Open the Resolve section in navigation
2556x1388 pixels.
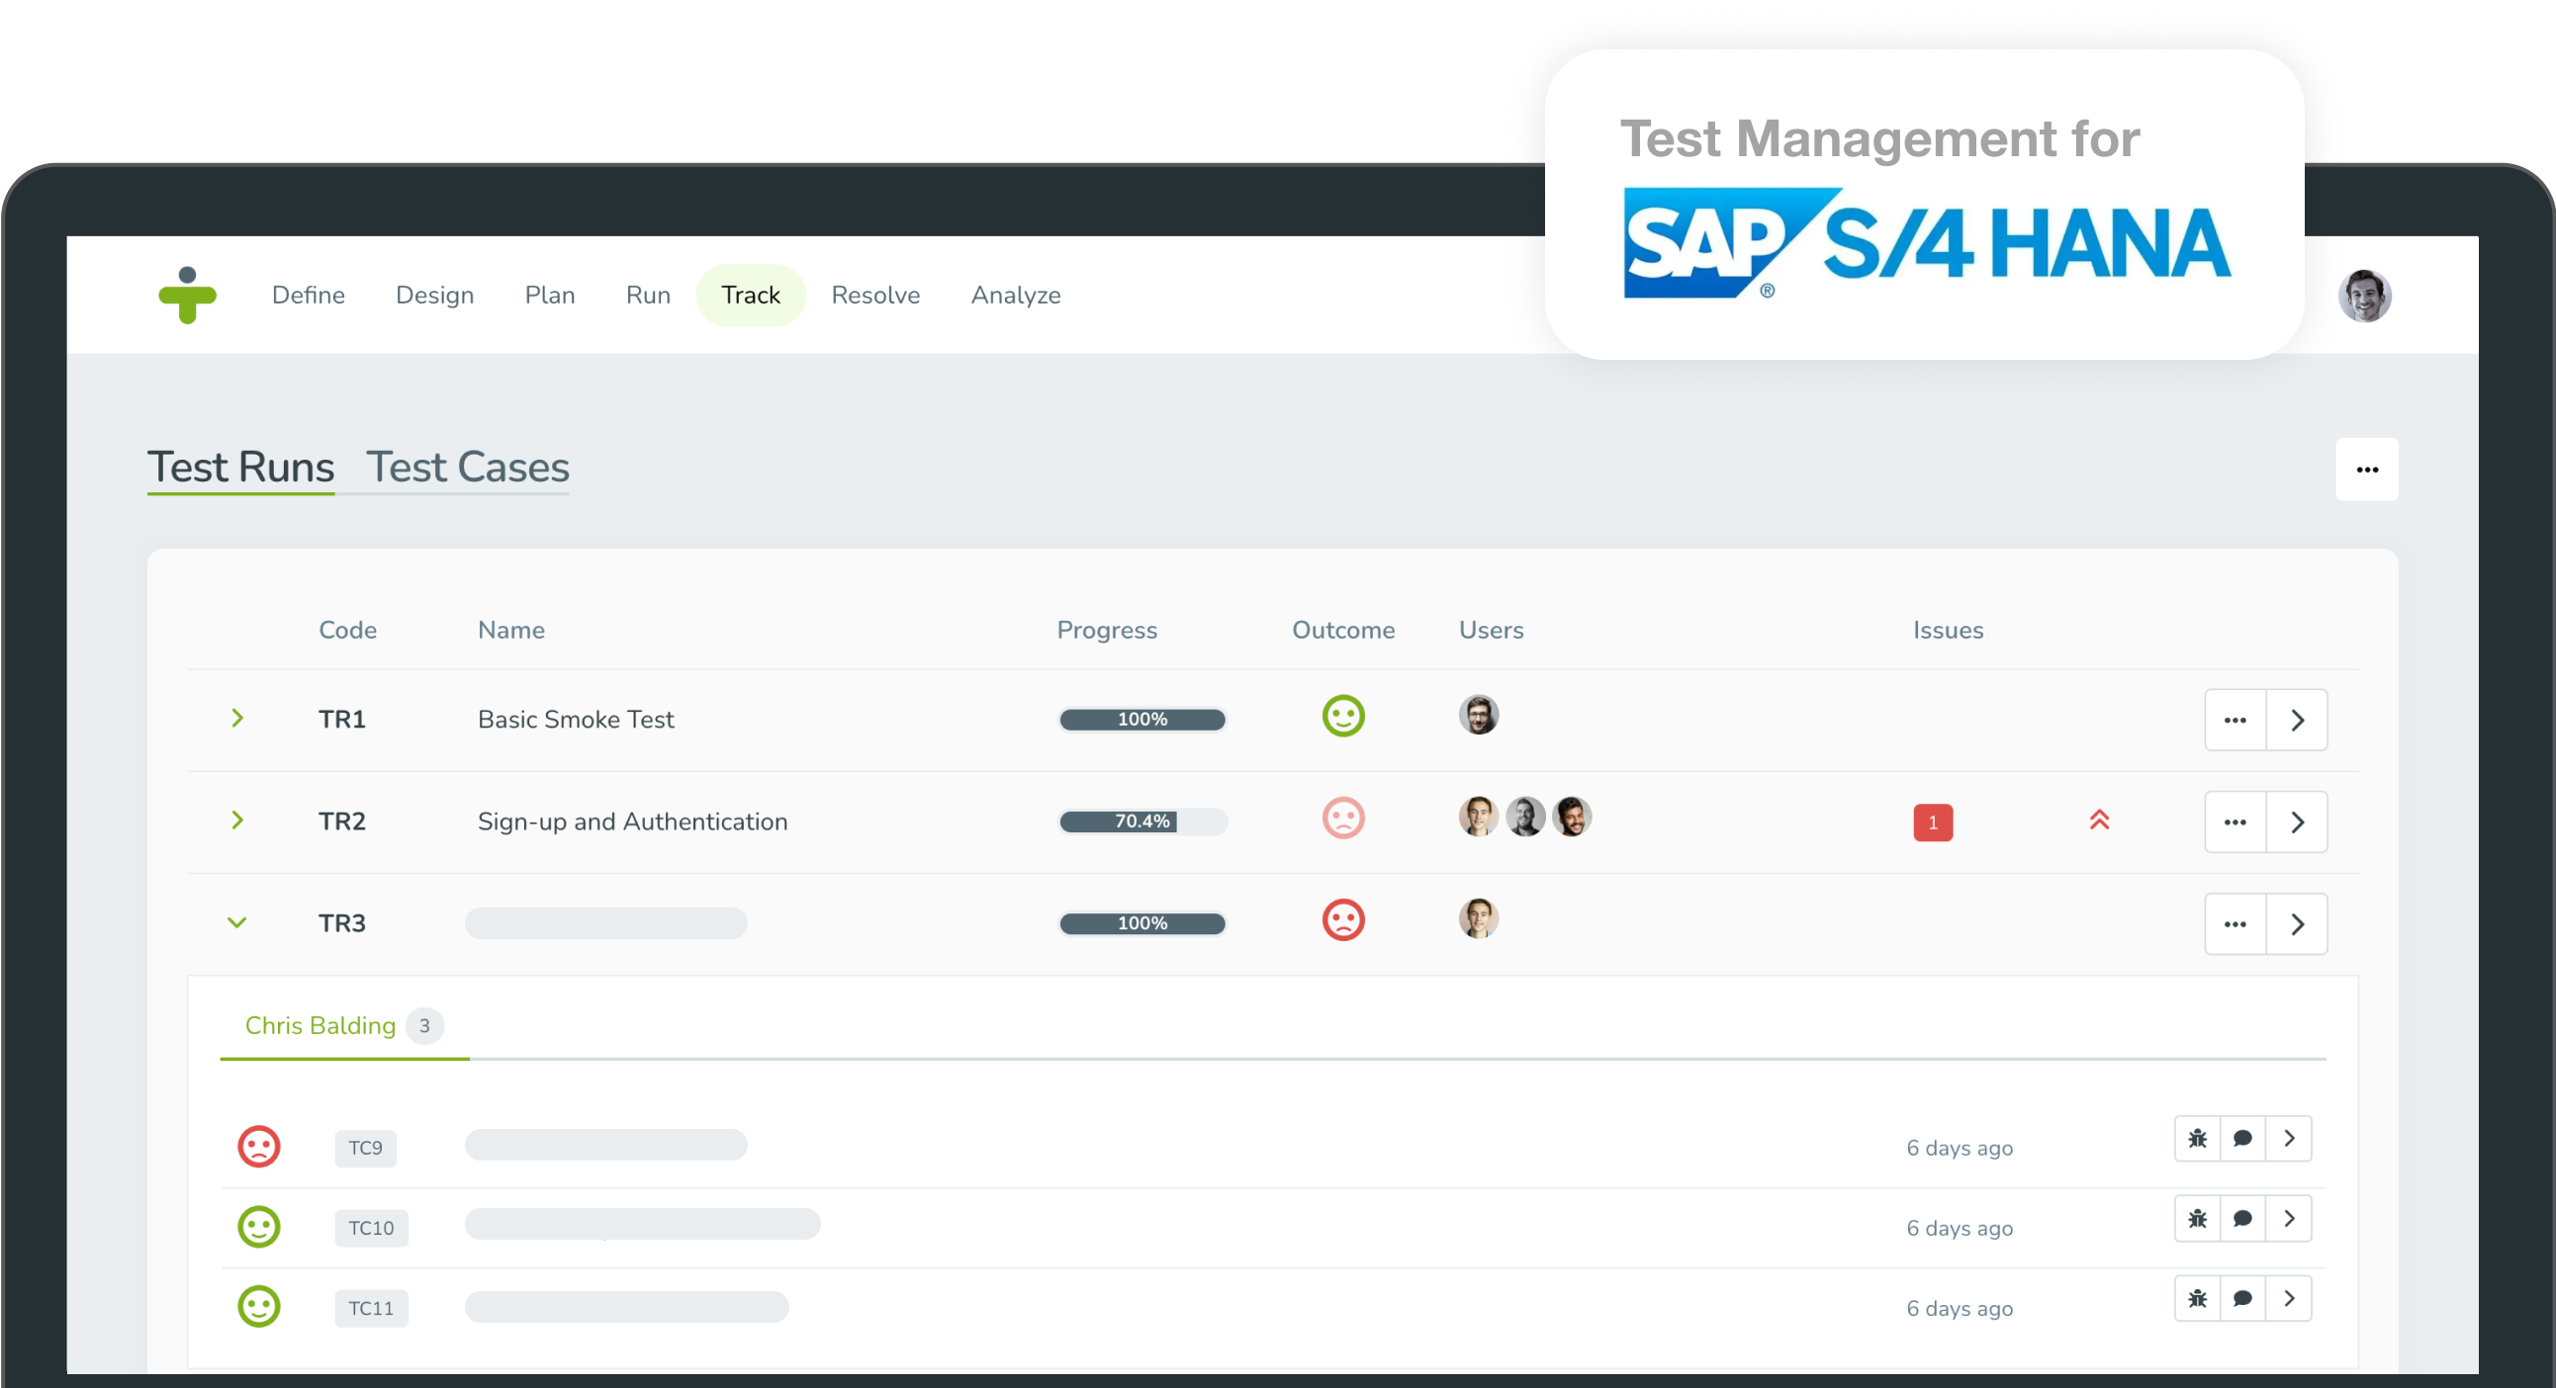coord(875,295)
